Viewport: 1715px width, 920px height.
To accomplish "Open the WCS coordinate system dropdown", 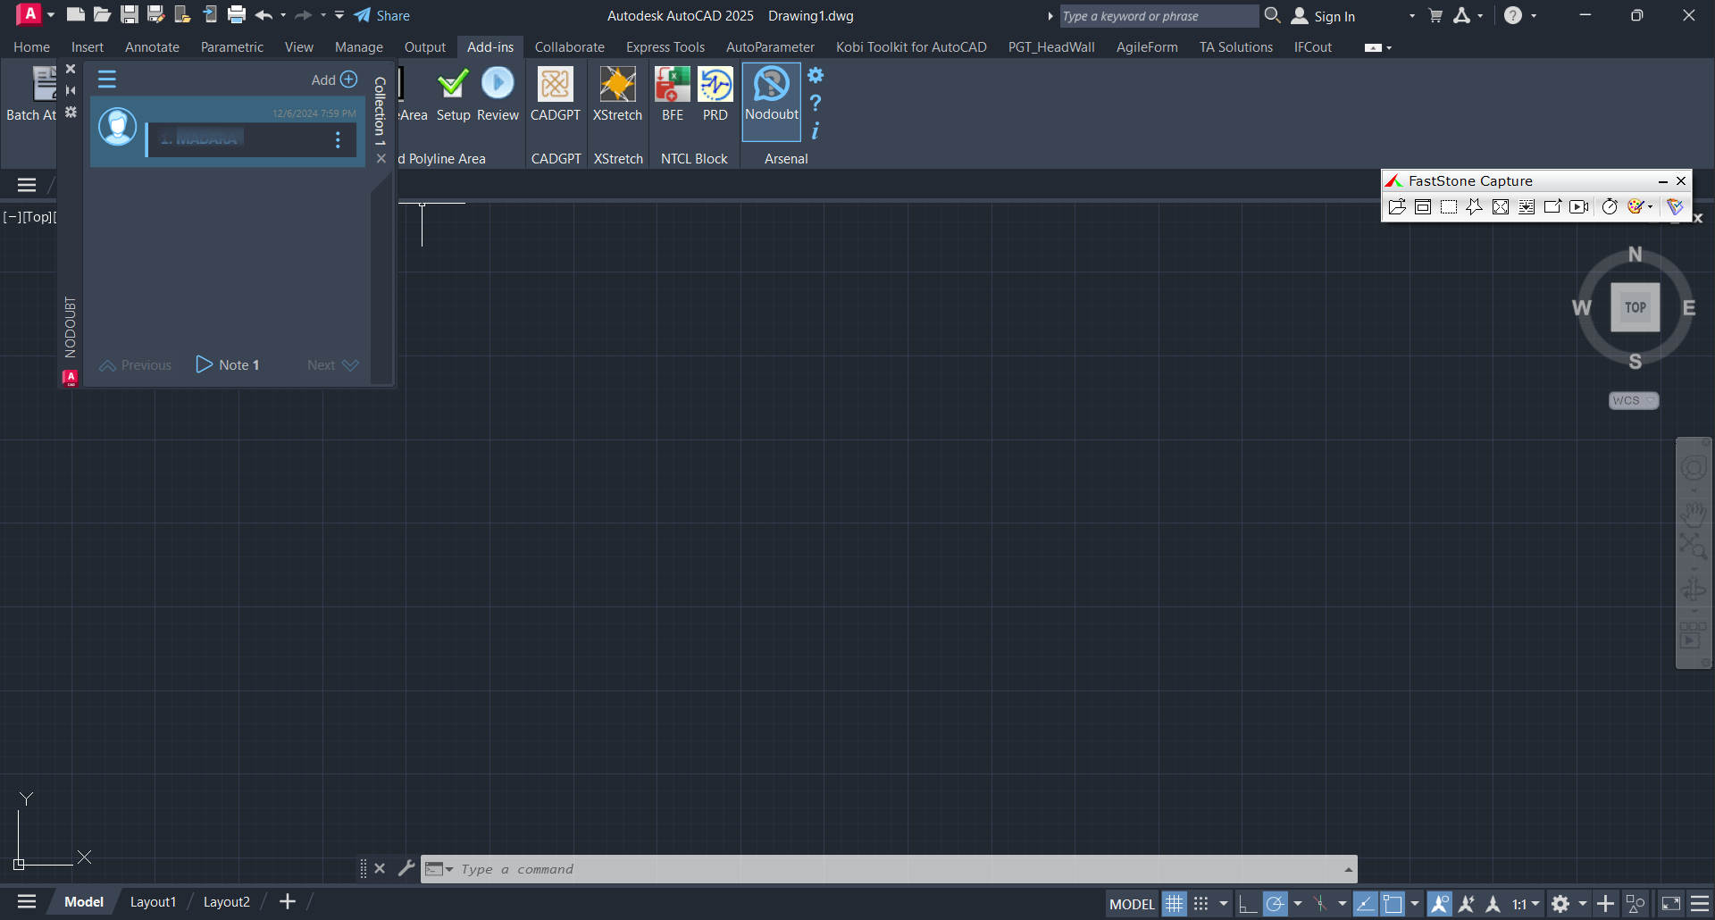I will (x=1634, y=400).
